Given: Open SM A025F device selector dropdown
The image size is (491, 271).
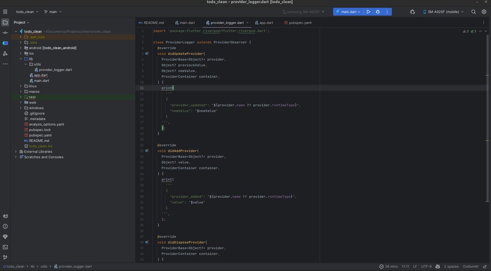Looking at the screenshot, I should click(x=443, y=12).
